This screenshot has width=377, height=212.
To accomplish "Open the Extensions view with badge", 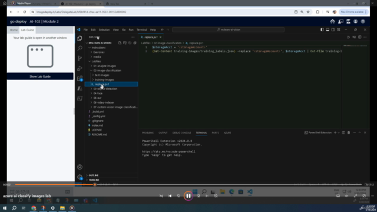I will click(x=80, y=78).
